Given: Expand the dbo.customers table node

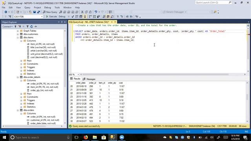Looking at the screenshot, I should (x=18, y=34).
